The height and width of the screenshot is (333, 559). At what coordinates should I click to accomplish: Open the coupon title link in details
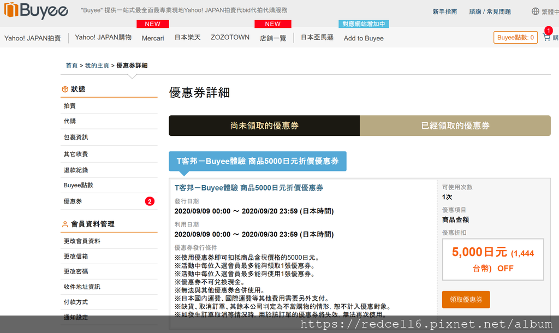pos(249,188)
